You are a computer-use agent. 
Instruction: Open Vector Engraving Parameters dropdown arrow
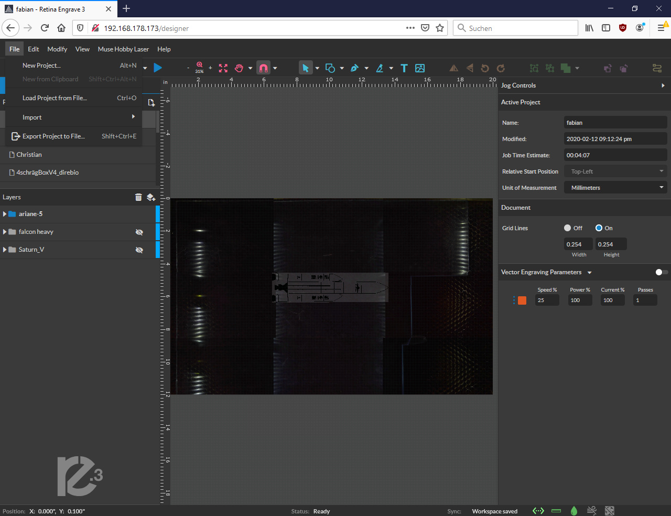coord(590,273)
